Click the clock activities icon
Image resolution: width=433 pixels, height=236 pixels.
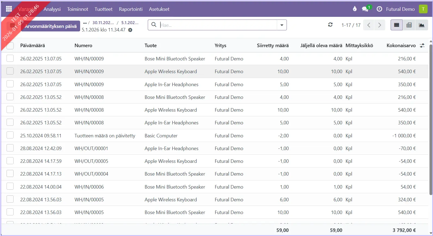point(379,9)
